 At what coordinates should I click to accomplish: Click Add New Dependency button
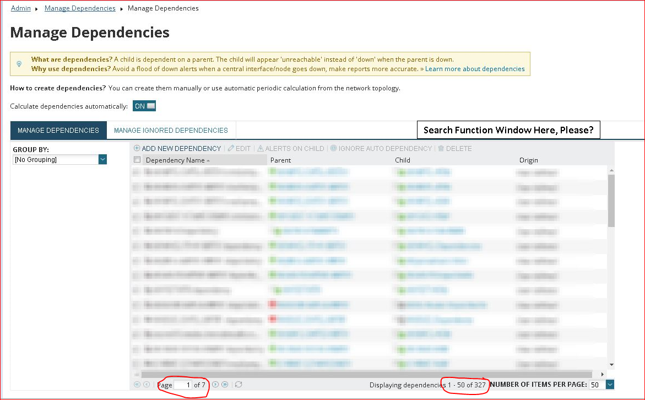pos(177,149)
